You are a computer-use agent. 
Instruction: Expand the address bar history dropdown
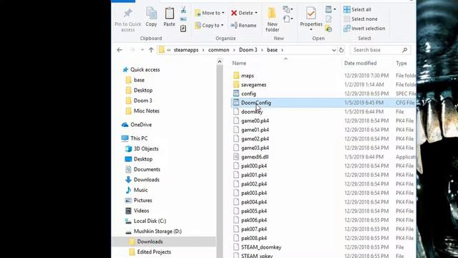click(334, 50)
